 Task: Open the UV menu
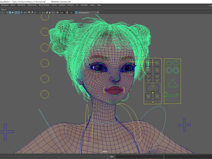point(77,5)
